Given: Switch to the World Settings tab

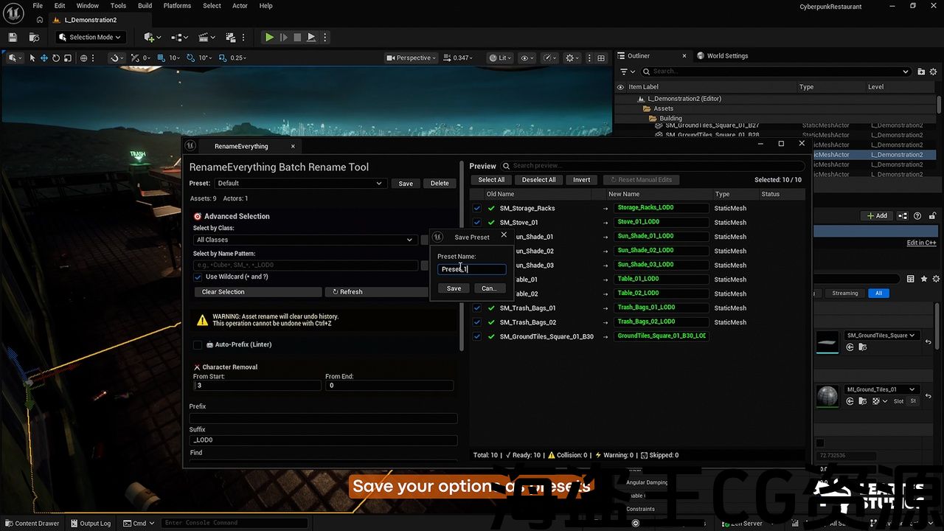Looking at the screenshot, I should coord(726,56).
